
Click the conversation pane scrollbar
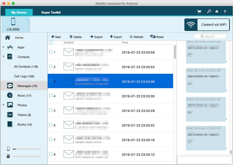(x=231, y=152)
